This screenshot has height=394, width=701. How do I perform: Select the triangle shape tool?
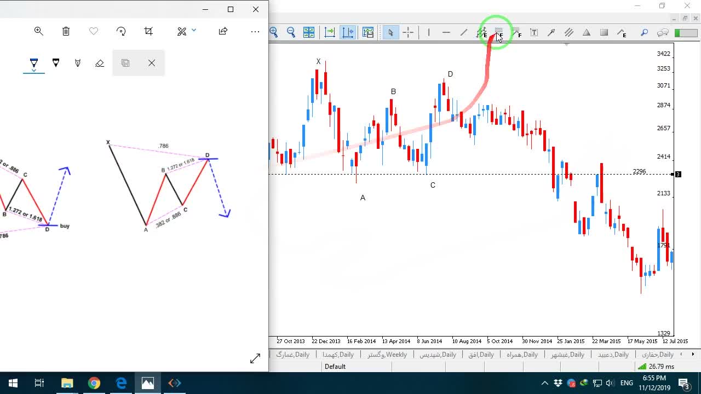[x=587, y=32]
